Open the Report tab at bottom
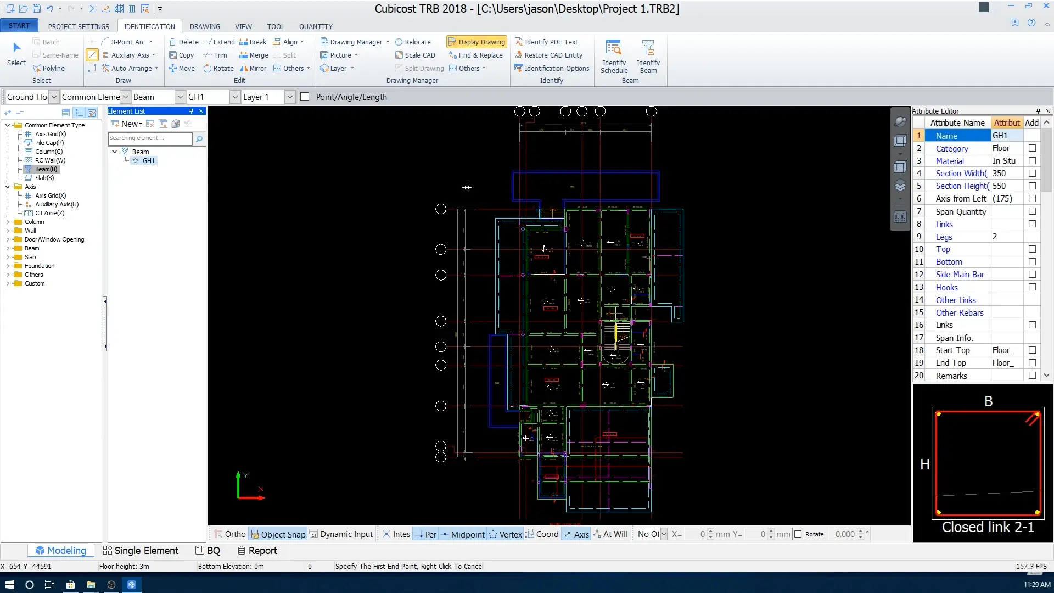 point(257,550)
